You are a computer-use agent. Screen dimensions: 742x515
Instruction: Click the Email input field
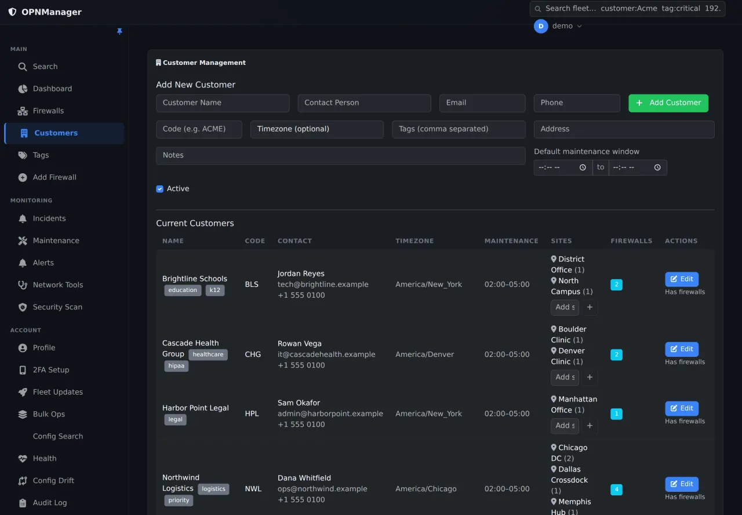[x=482, y=103]
